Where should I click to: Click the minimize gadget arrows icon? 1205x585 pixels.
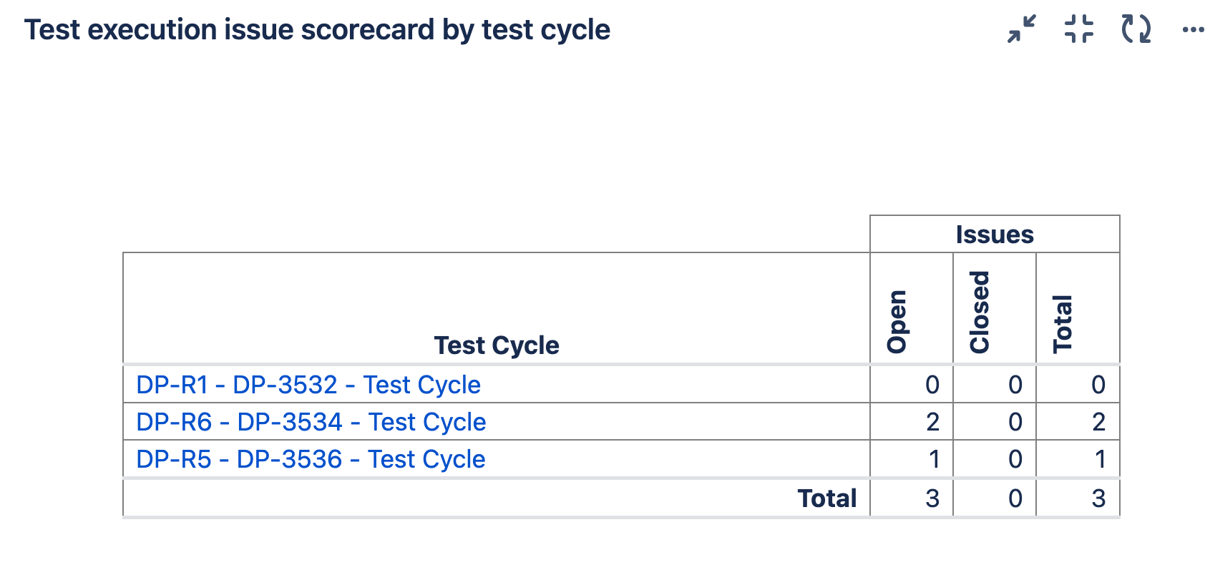(x=1021, y=29)
